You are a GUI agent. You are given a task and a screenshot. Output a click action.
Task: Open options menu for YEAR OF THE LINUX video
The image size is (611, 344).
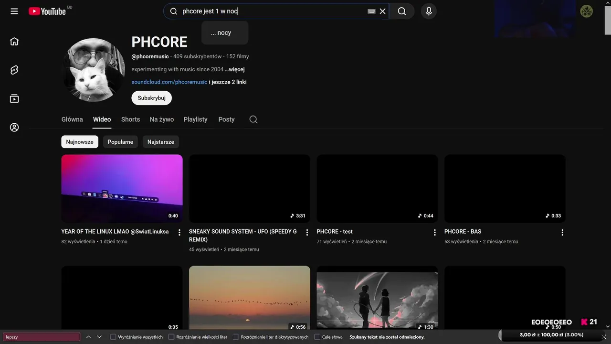click(179, 232)
